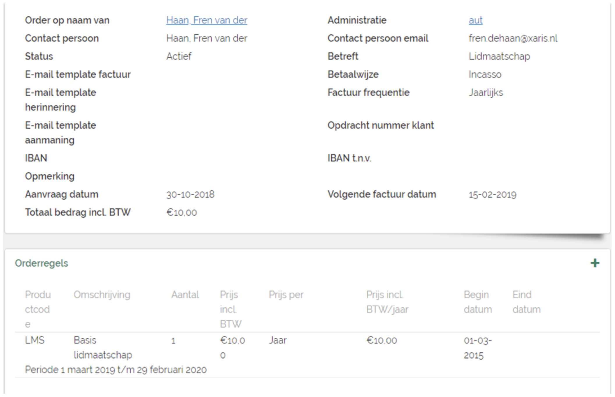
Task: Select the LMS product code cell
Action: [x=35, y=340]
